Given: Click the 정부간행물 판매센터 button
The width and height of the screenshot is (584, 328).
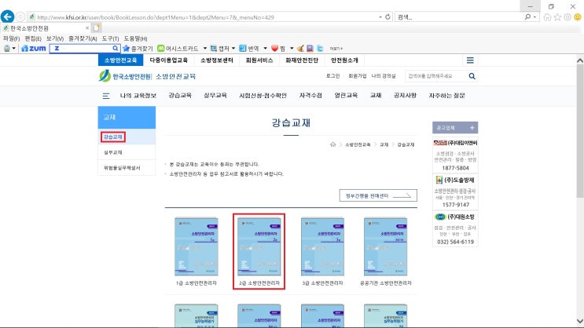Looking at the screenshot, I should 378,195.
